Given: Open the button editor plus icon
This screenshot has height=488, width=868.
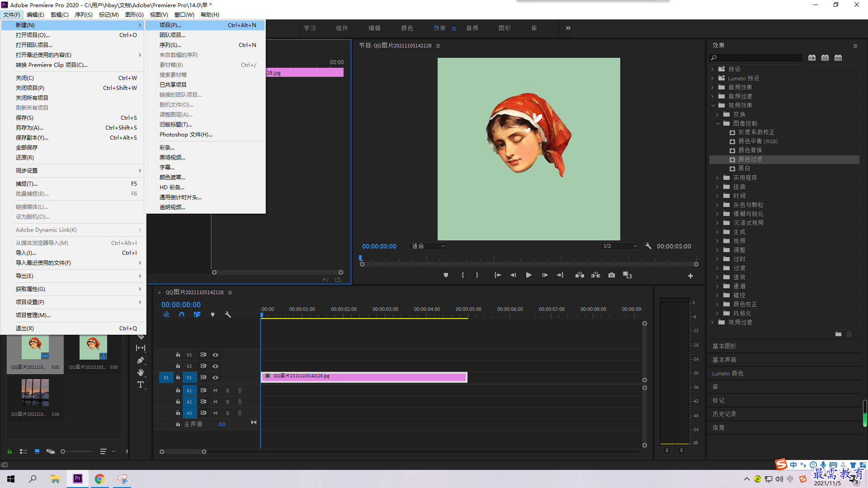Looking at the screenshot, I should 690,276.
